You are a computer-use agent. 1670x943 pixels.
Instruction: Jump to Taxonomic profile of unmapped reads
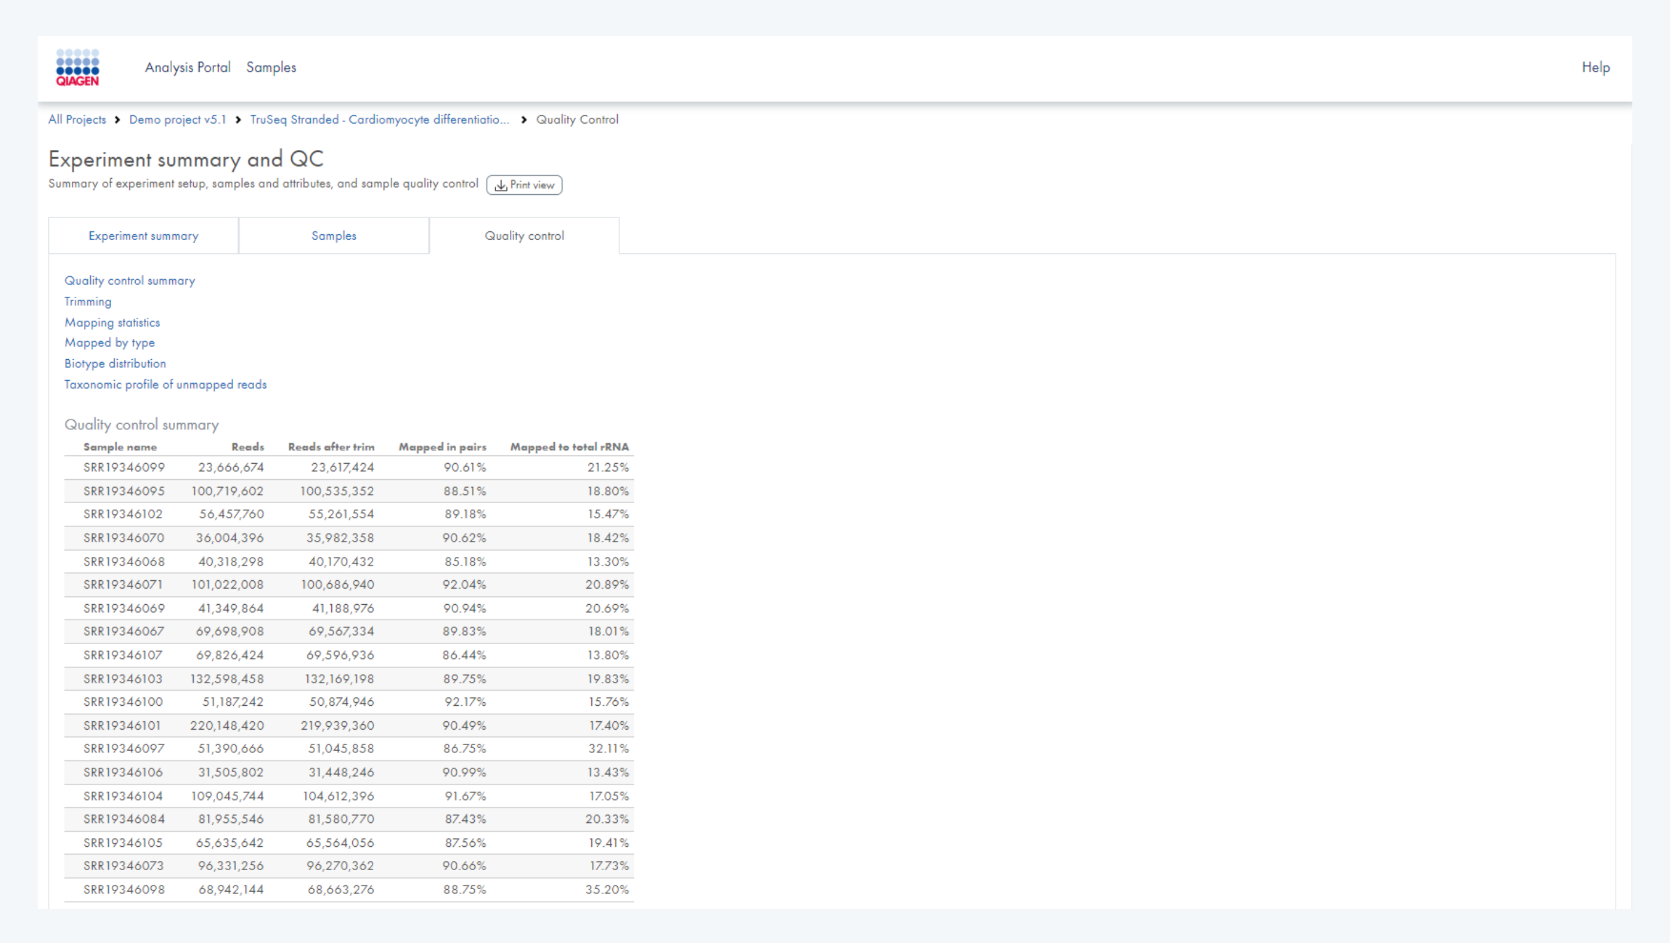click(x=165, y=385)
